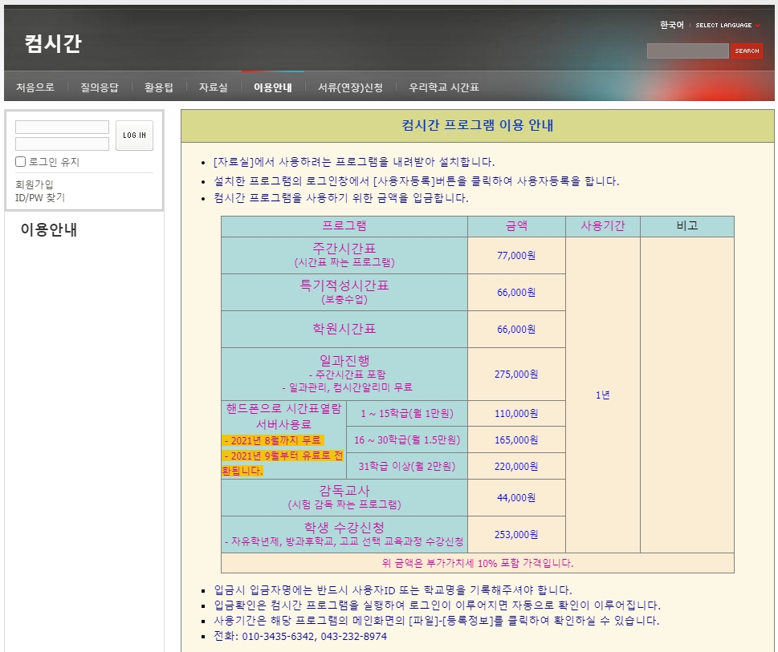Open the 서류(연장)신청 menu item
Image resolution: width=778 pixels, height=652 pixels.
[x=350, y=87]
